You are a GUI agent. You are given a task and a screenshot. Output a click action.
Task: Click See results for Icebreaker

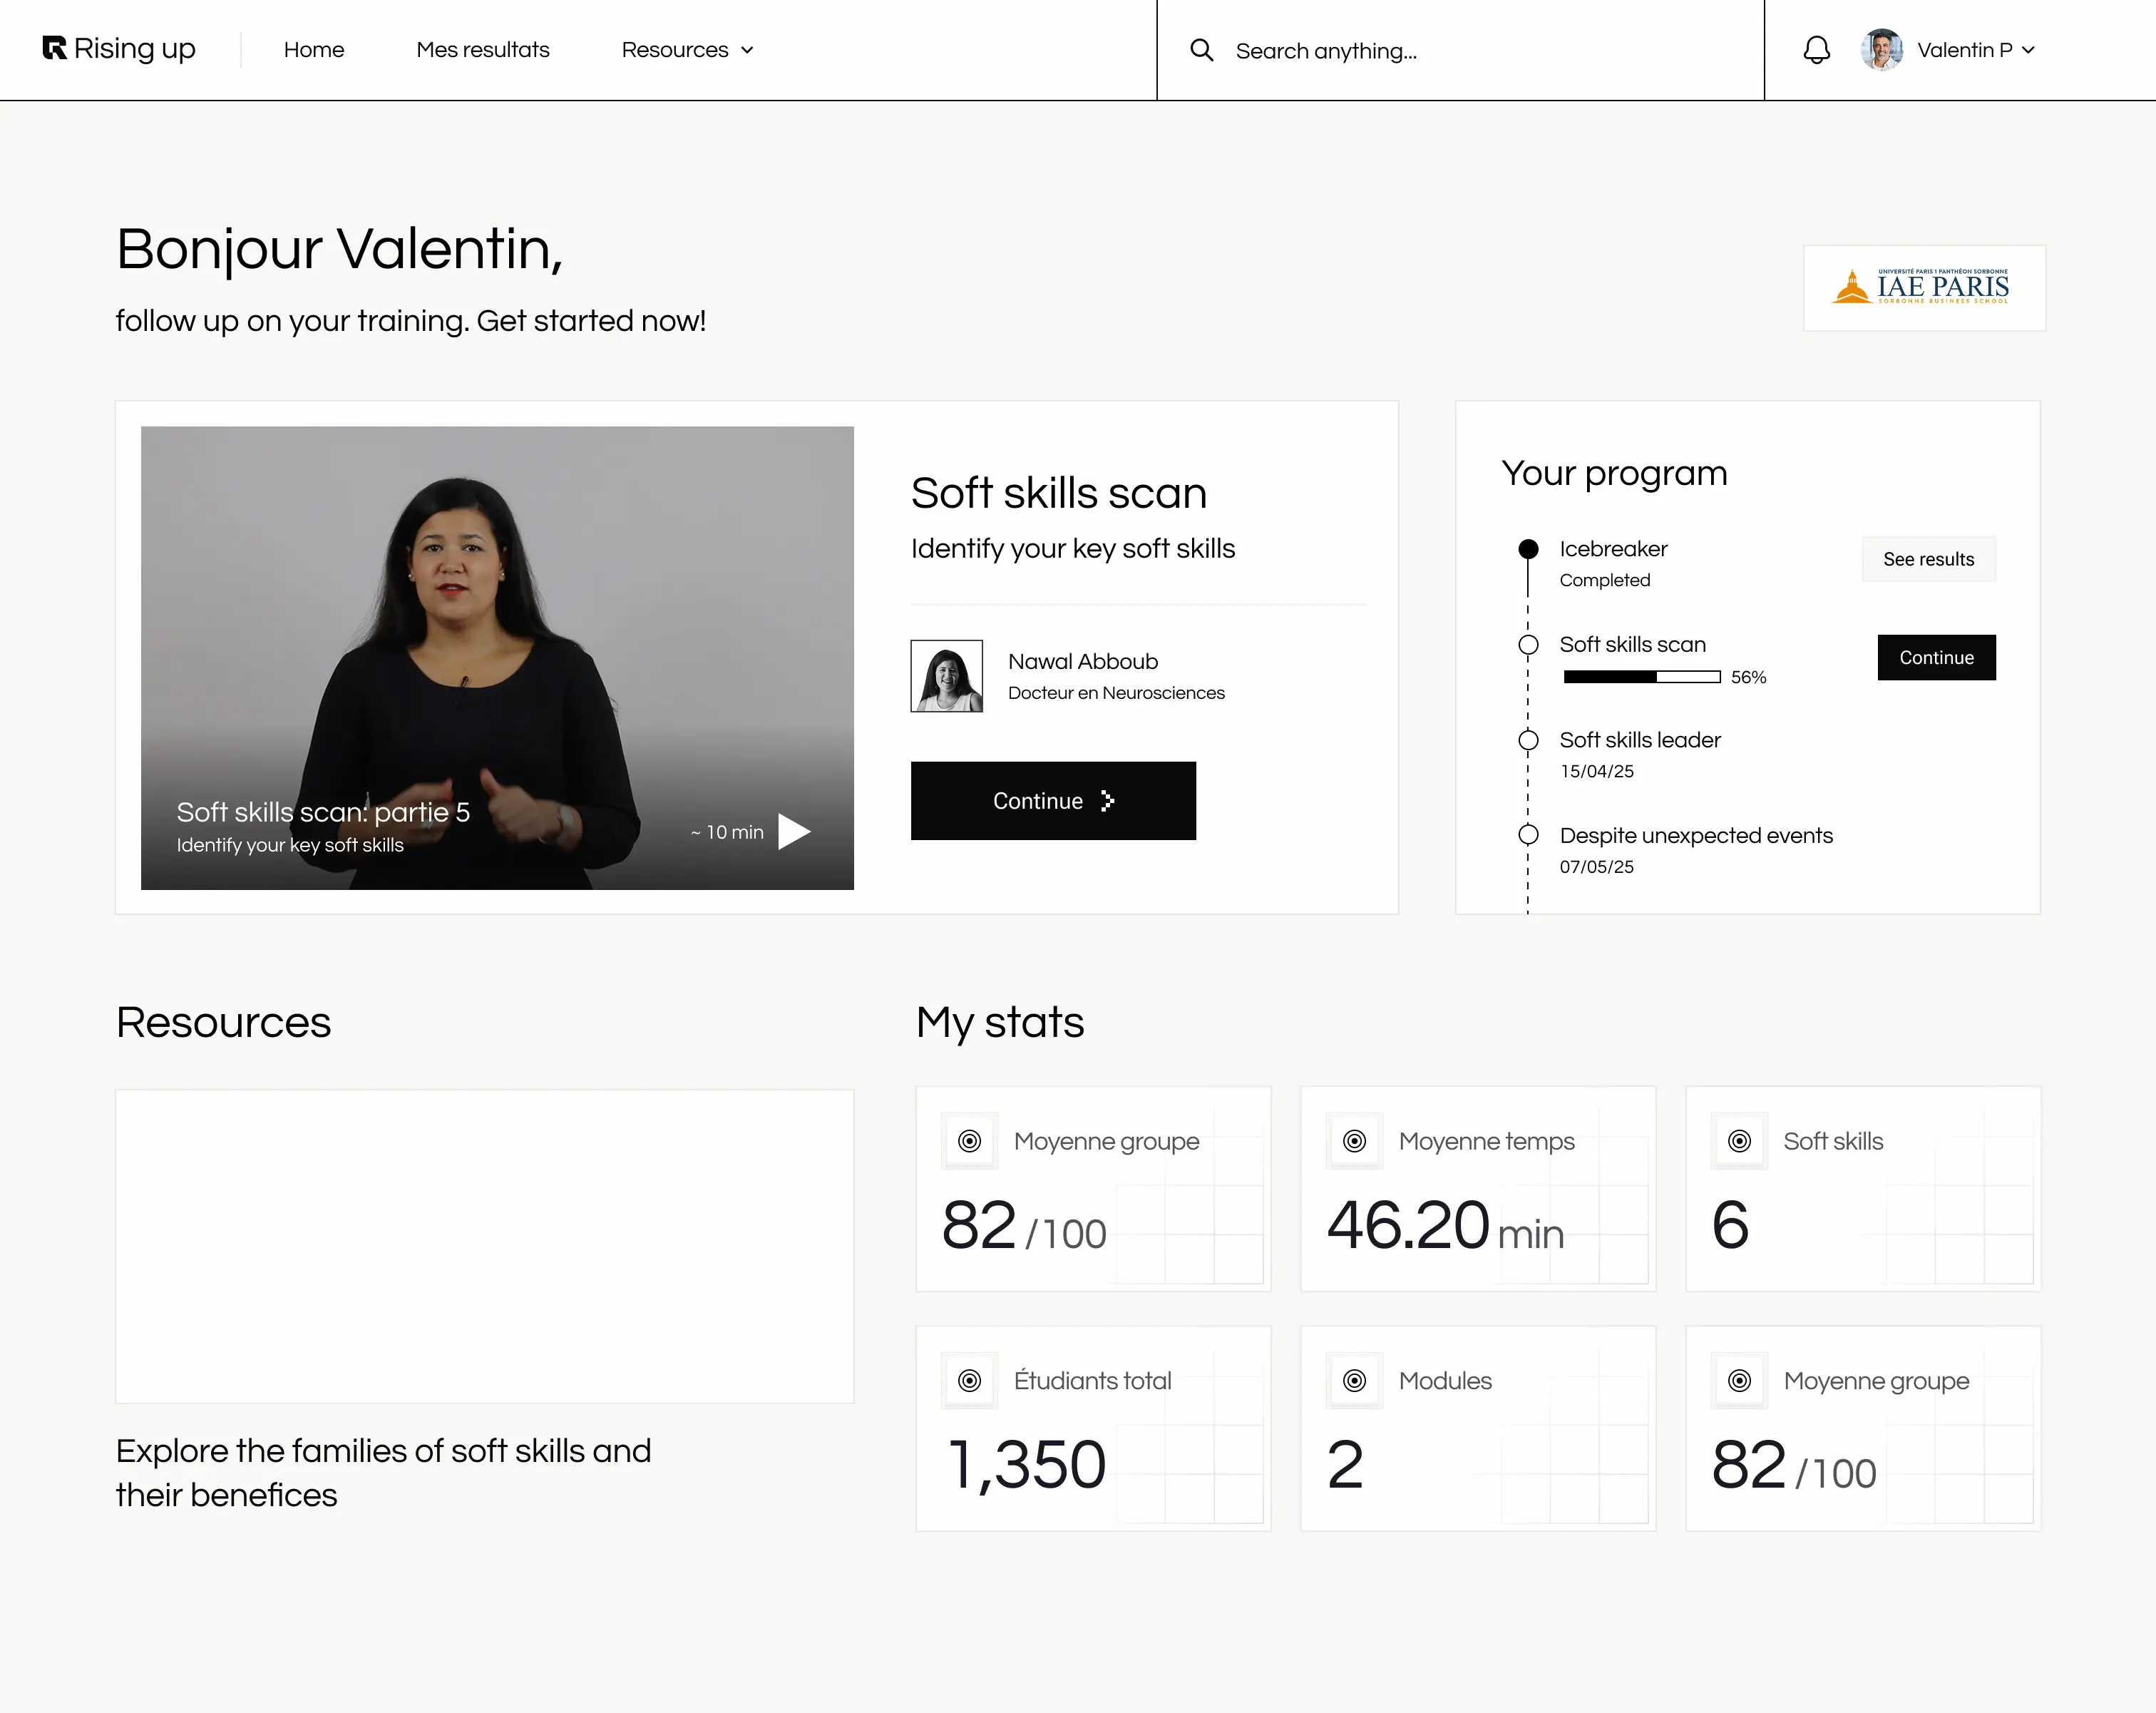(x=1928, y=559)
